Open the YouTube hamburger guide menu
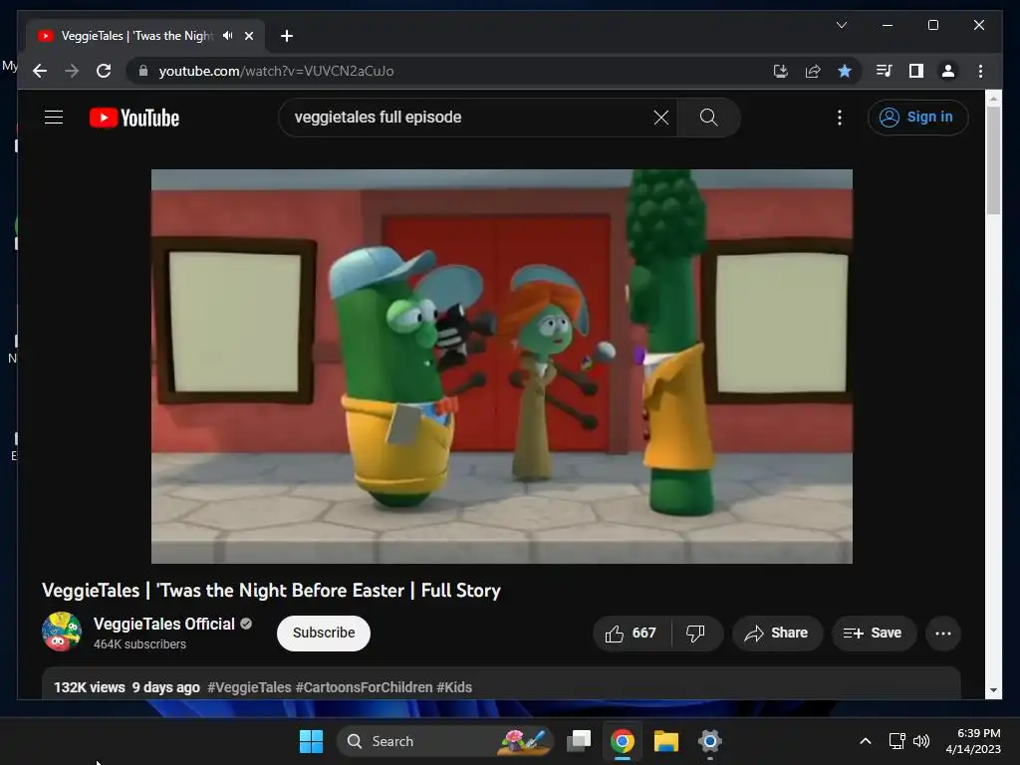Image resolution: width=1020 pixels, height=765 pixels. pos(54,118)
